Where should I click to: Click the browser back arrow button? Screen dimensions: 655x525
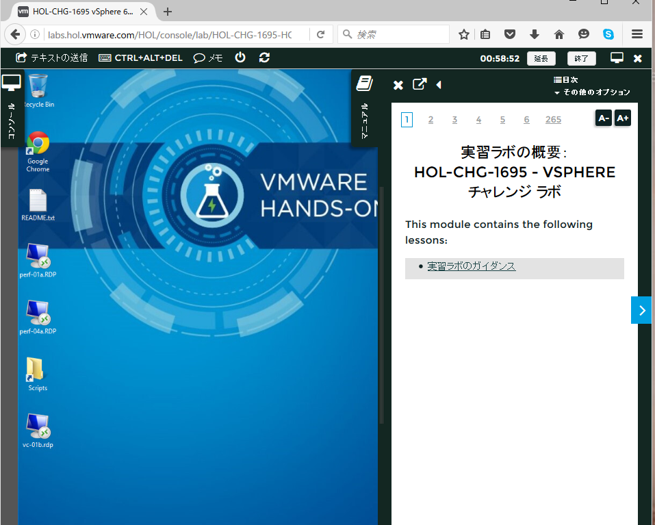pos(15,34)
